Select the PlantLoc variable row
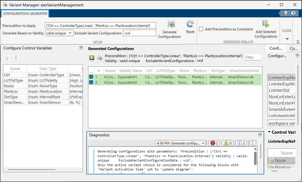Image resolution: width=302 pixels, height=182 pixels. tap(43, 91)
